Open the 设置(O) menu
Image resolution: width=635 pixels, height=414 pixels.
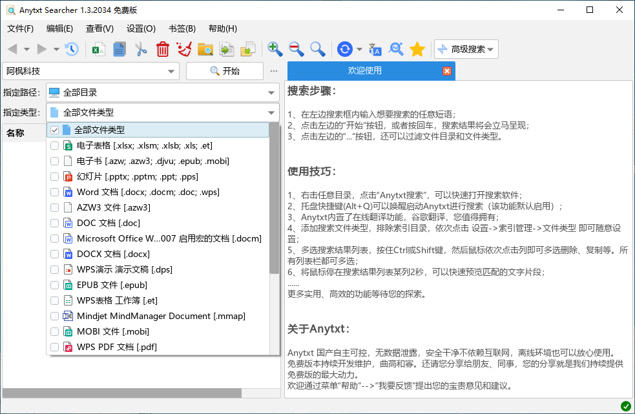141,29
